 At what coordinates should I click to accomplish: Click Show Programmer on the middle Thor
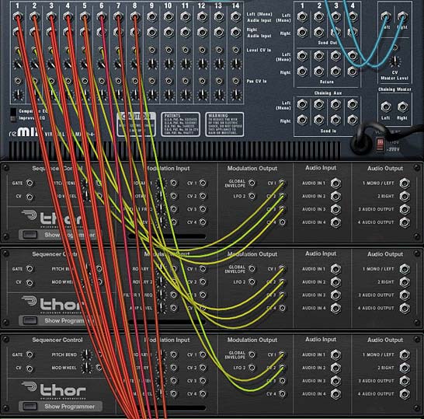[60, 320]
